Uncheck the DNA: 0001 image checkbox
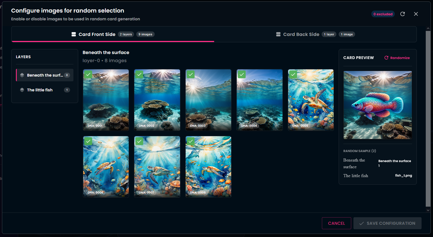The height and width of the screenshot is (237, 433). coord(88,75)
